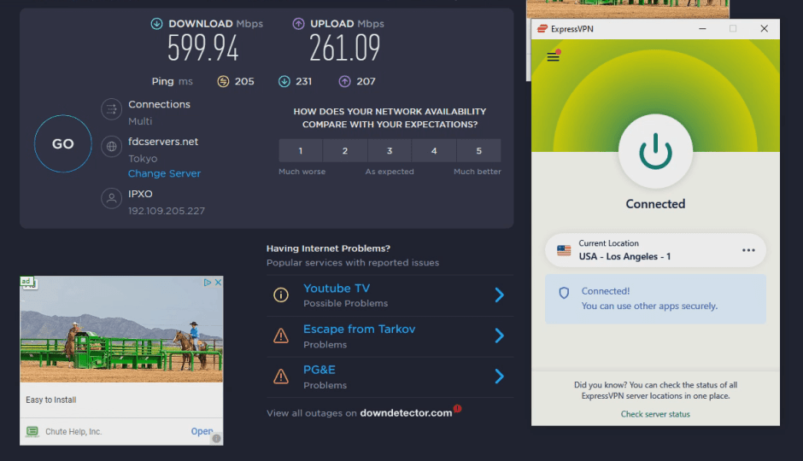Screen dimensions: 803x461
Task: Click the user icon next to IPXO
Action: [x=111, y=199]
